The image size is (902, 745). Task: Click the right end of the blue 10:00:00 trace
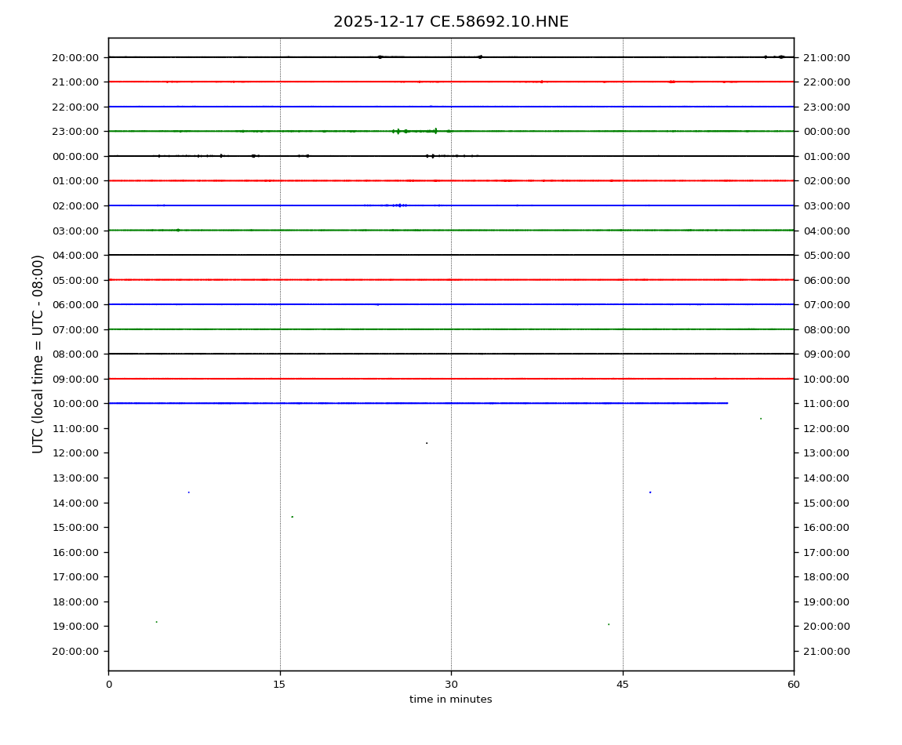(726, 403)
